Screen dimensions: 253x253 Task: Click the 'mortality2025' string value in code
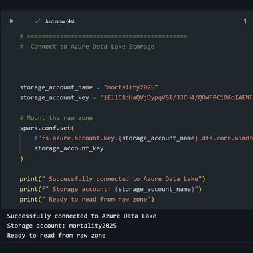(130, 87)
